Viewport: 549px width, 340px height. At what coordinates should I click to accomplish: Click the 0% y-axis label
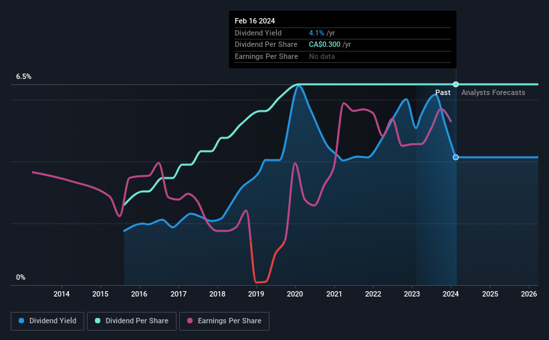(21, 277)
